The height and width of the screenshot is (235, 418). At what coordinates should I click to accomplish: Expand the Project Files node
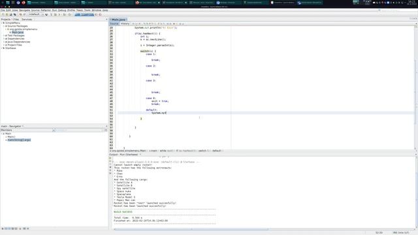tap(4, 45)
